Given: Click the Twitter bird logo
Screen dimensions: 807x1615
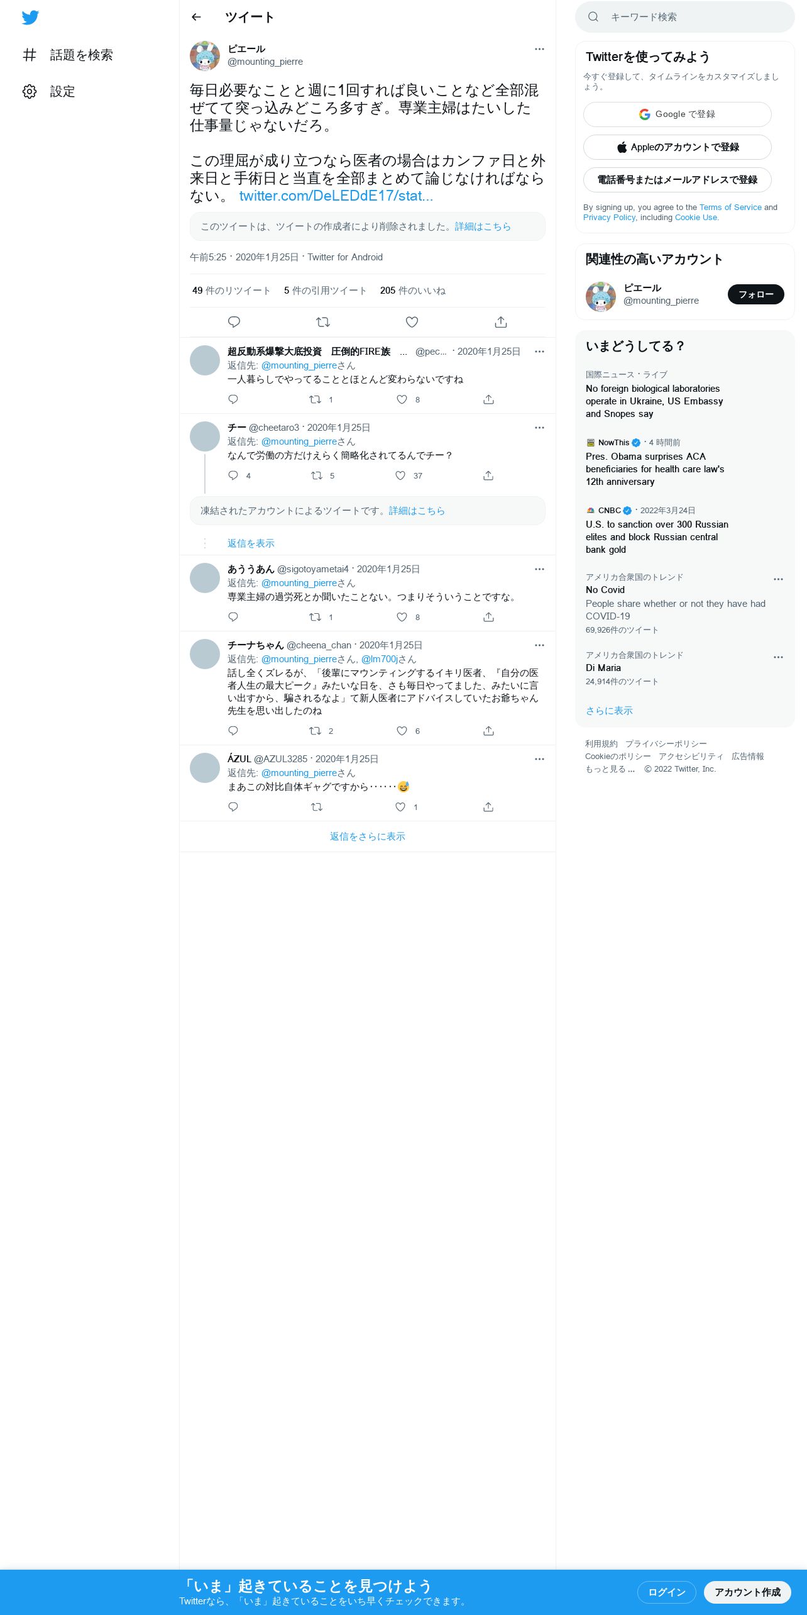Looking at the screenshot, I should [30, 18].
